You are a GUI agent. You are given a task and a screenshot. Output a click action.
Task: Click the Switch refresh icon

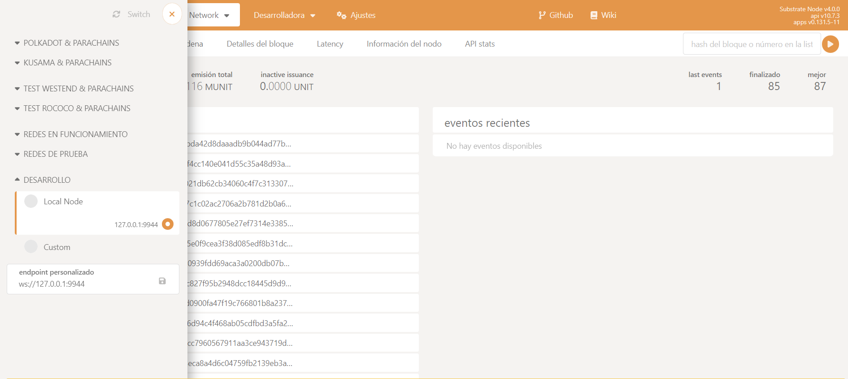pos(117,14)
